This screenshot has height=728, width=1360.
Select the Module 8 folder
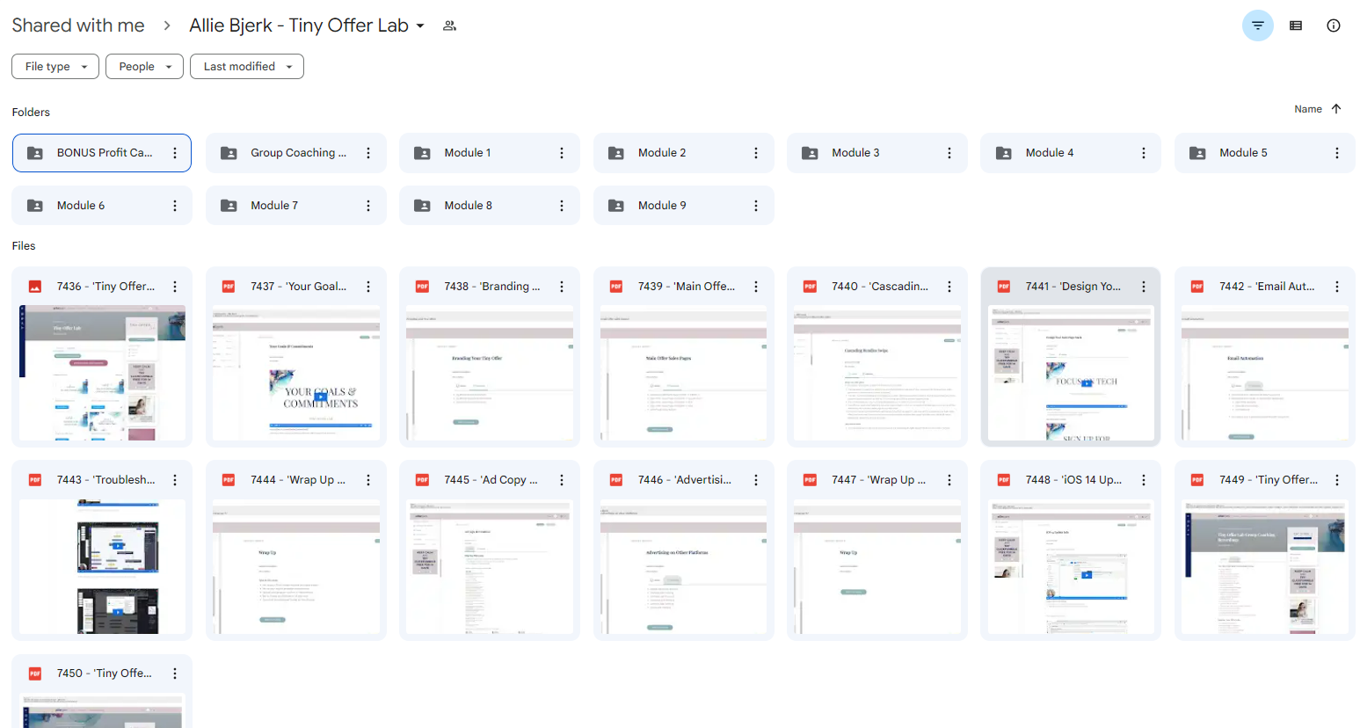pyautogui.click(x=490, y=206)
